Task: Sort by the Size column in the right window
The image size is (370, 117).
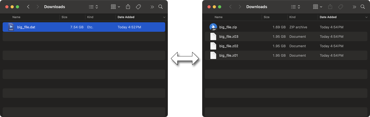Action: 267,17
